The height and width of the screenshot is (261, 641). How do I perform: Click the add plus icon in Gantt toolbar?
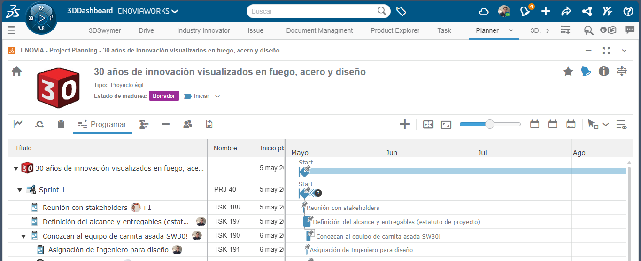[404, 124]
